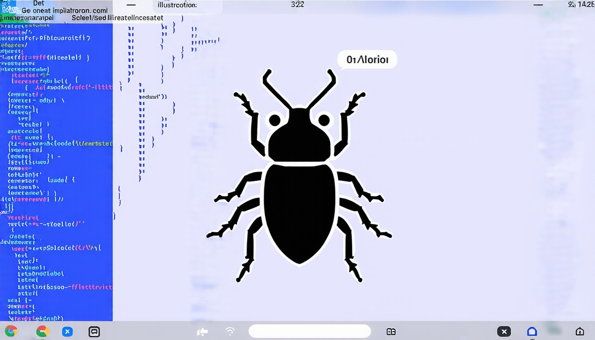Image resolution: width=595 pixels, height=340 pixels.
Task: Click the "letnOnoelabol" code line
Action: pyautogui.click(x=41, y=274)
